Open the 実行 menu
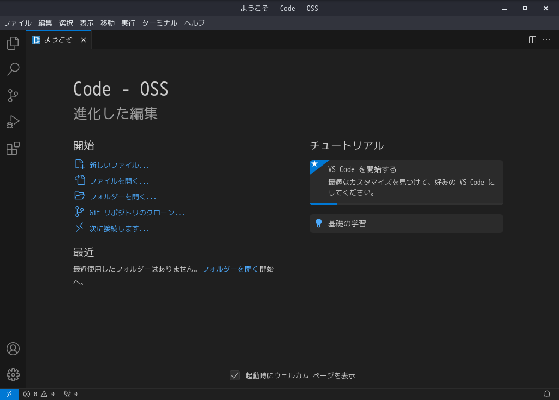The image size is (559, 400). coord(128,23)
